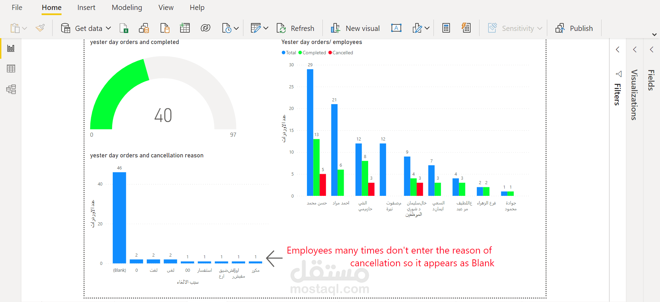
Task: Click the Dataverse swirl icon
Action: click(x=206, y=28)
